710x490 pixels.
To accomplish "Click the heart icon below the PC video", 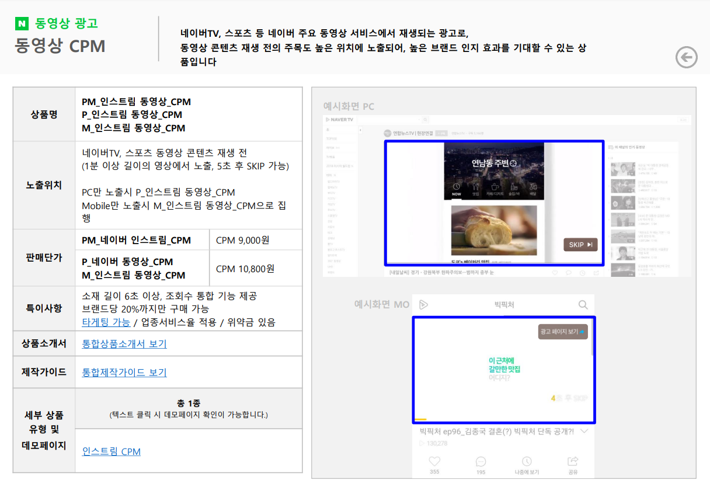I will pyautogui.click(x=555, y=273).
